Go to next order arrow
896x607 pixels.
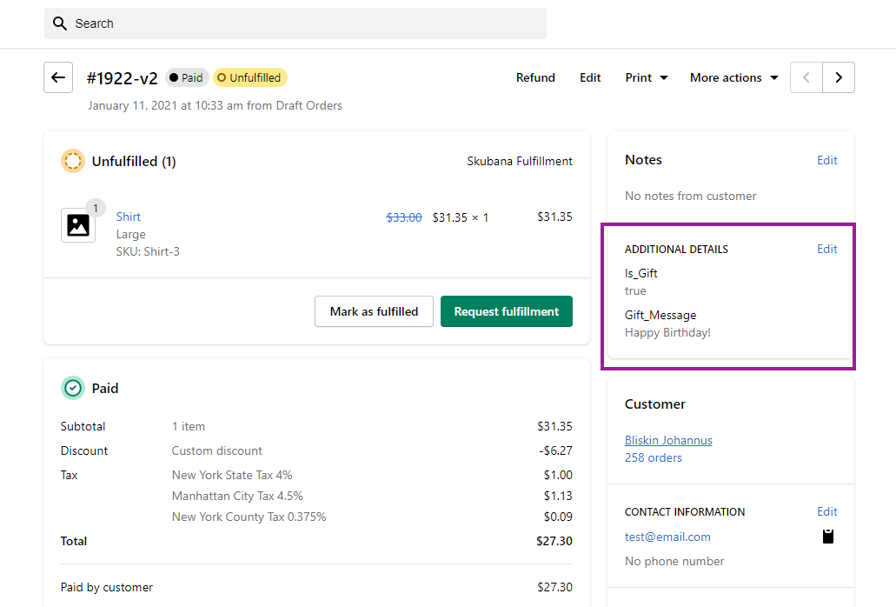pyautogui.click(x=839, y=77)
